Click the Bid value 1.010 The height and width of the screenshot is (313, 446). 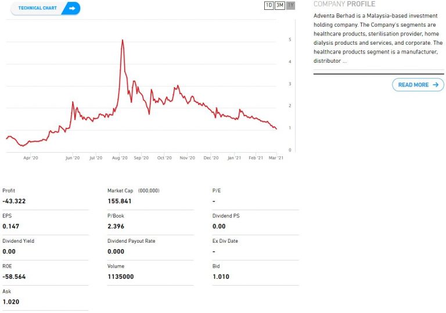tap(221, 277)
